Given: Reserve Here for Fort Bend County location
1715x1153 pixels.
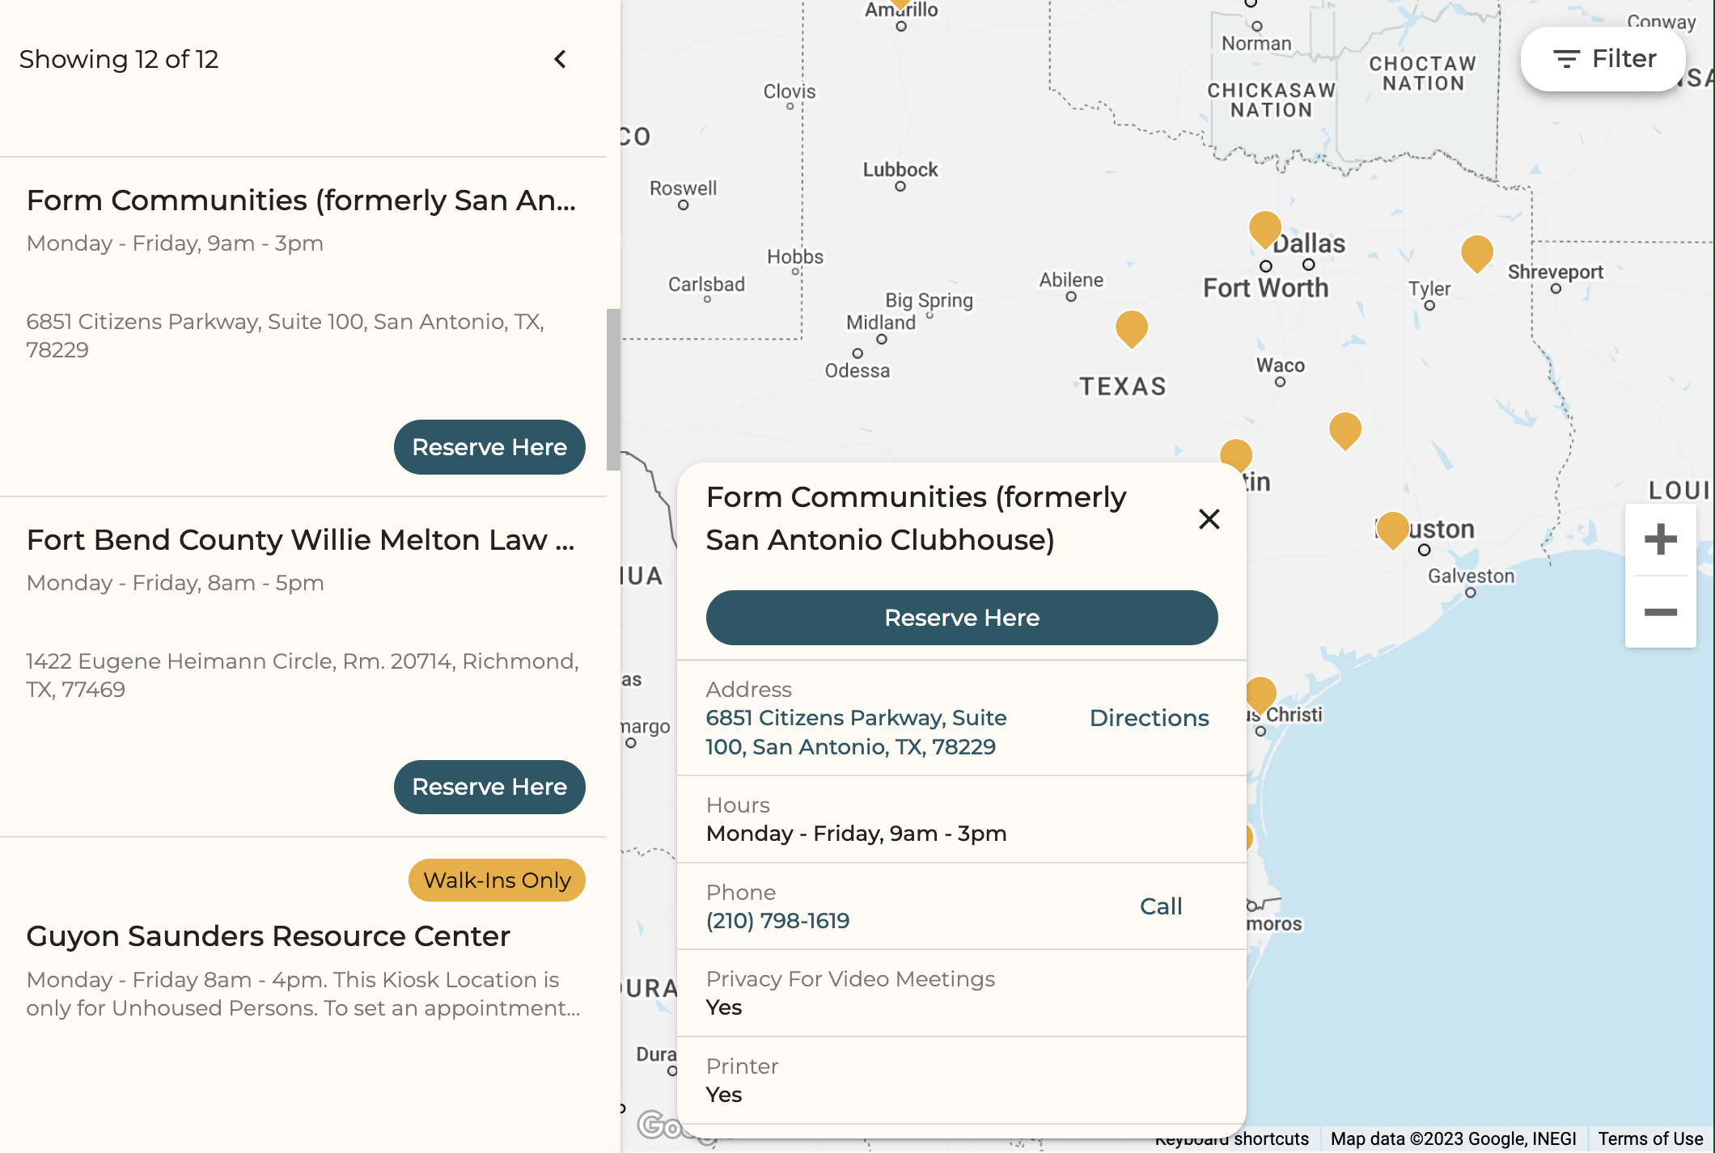Looking at the screenshot, I should (x=489, y=787).
